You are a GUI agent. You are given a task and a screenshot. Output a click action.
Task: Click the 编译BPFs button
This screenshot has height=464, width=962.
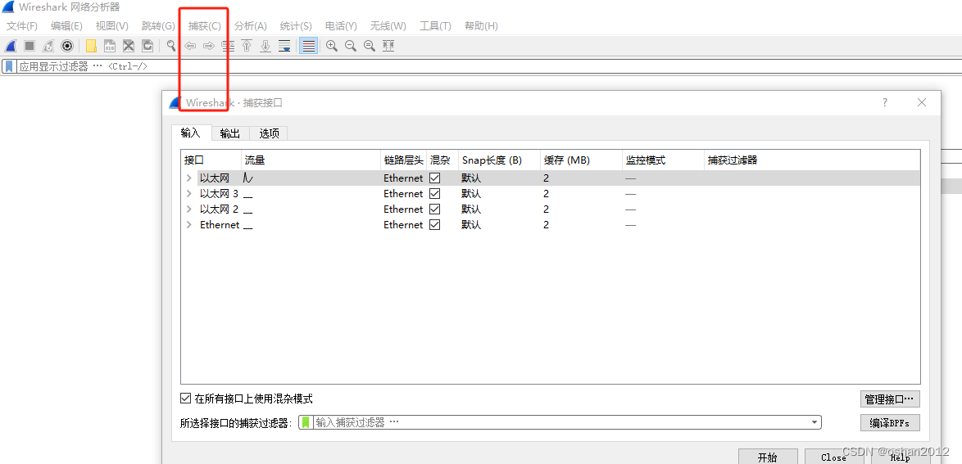pos(890,423)
